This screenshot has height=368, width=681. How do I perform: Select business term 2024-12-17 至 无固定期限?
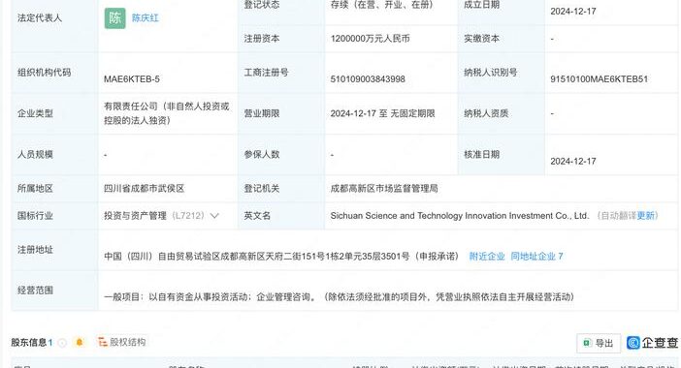(x=382, y=113)
